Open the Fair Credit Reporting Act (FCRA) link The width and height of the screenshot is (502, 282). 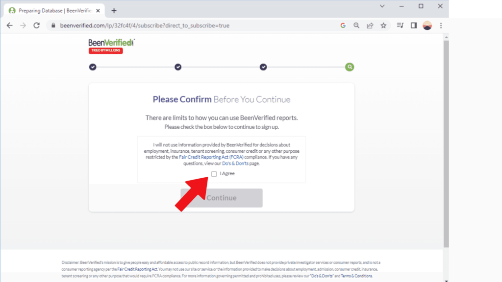(211, 157)
